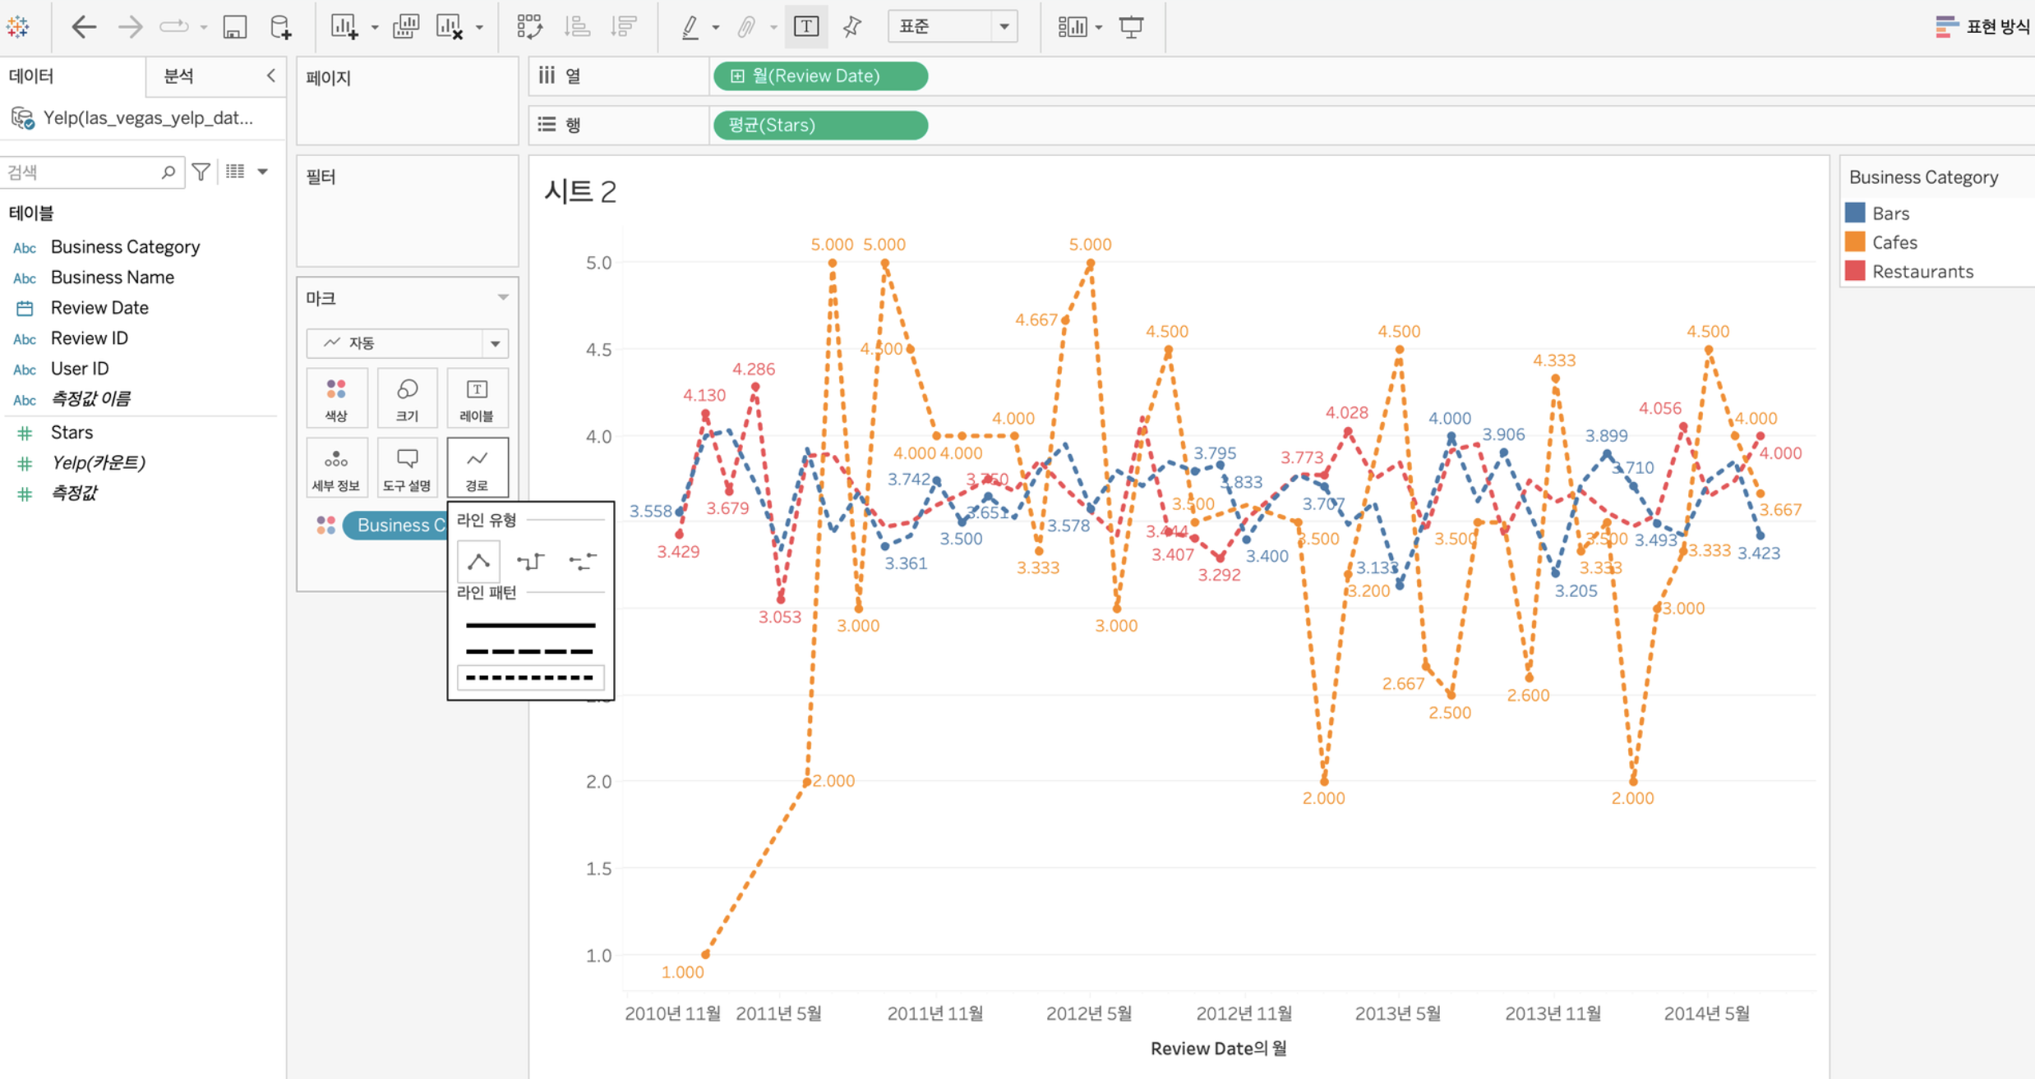Toggle the Show mark labels T icon
The image size is (2035, 1079).
805,27
